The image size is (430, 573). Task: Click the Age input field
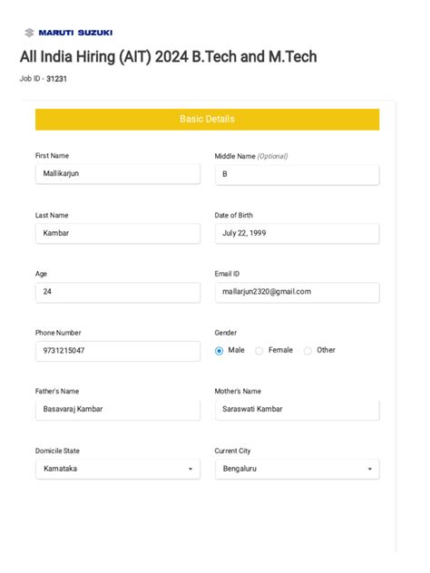coord(118,292)
